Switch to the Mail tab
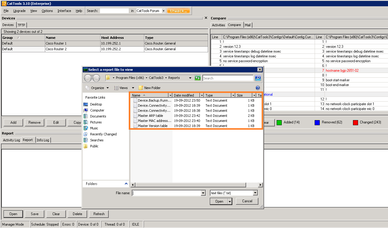 coord(248,25)
